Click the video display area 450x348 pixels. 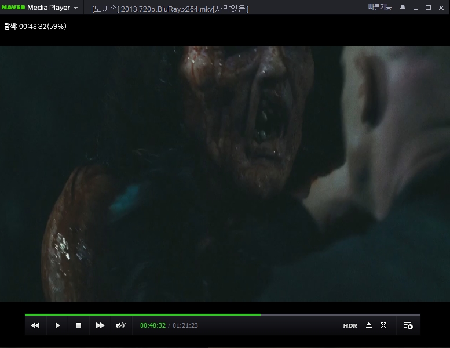[225, 174]
